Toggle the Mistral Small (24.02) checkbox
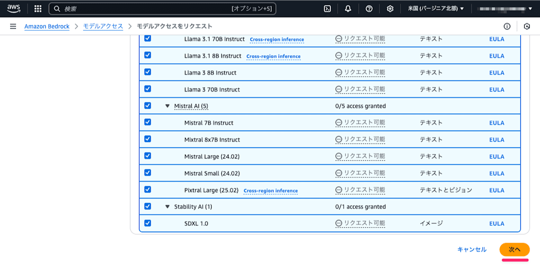Viewport: 540px width, 265px height. tap(148, 172)
